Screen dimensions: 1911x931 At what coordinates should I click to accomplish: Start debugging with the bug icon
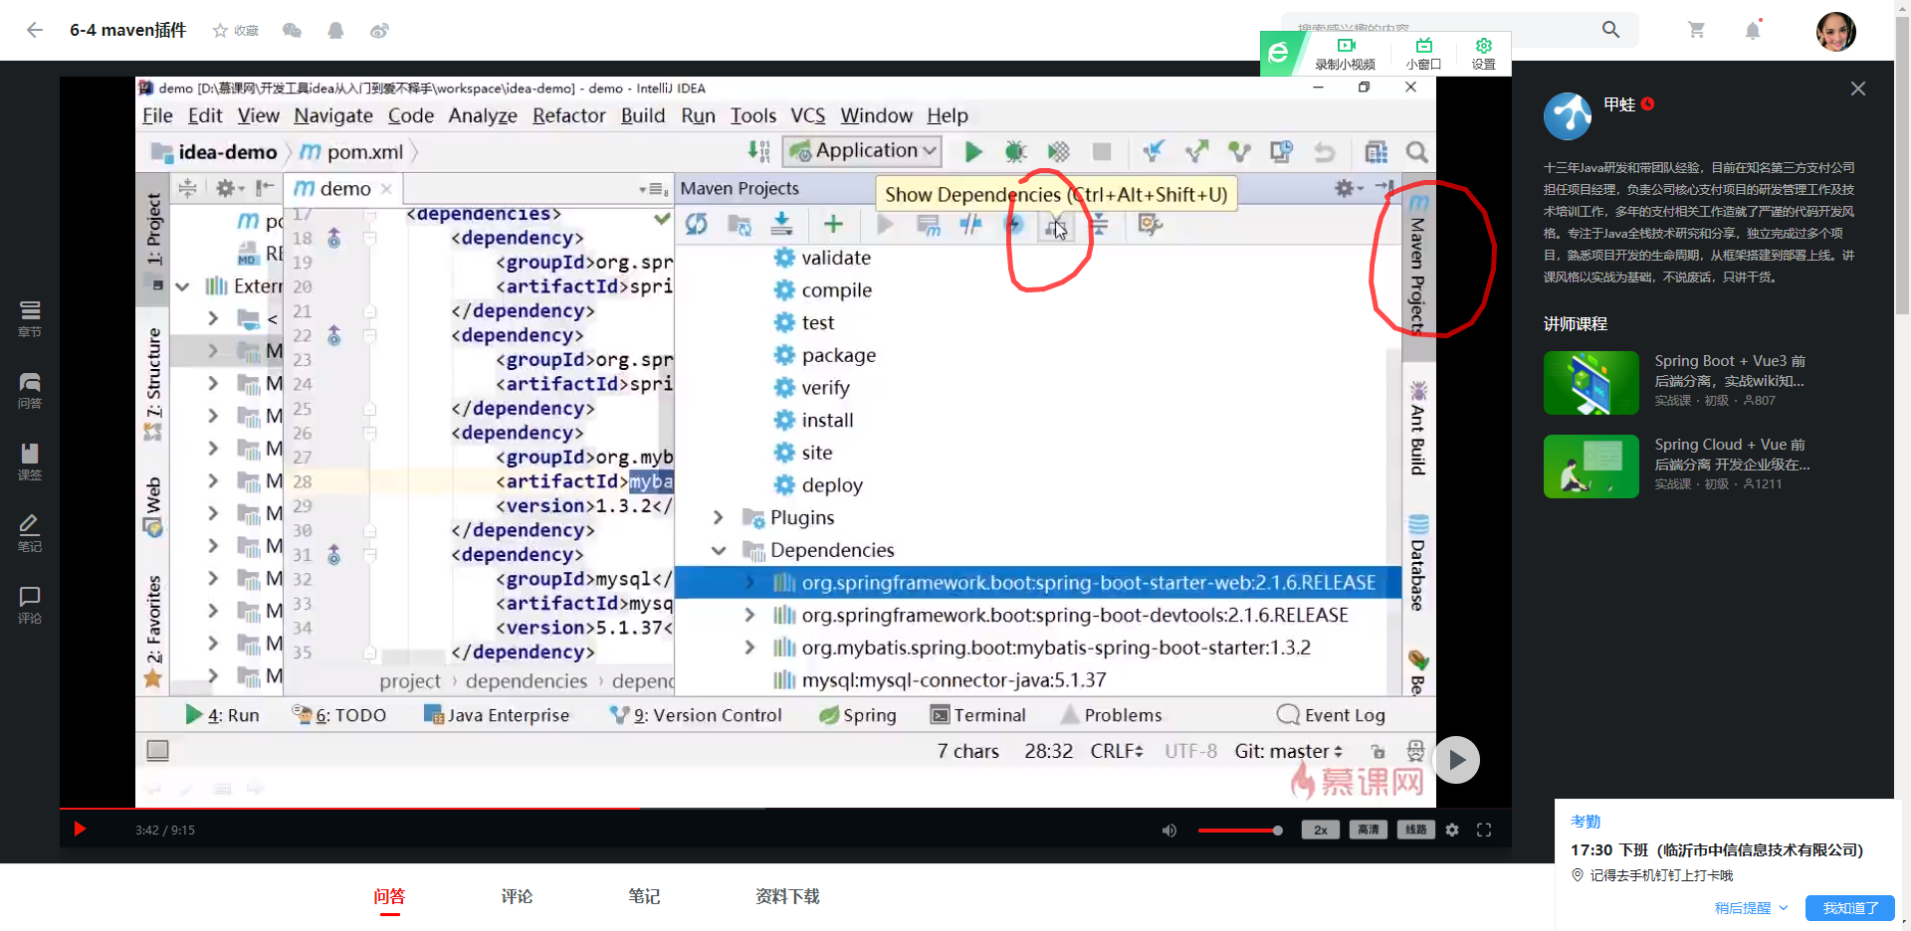[1015, 152]
